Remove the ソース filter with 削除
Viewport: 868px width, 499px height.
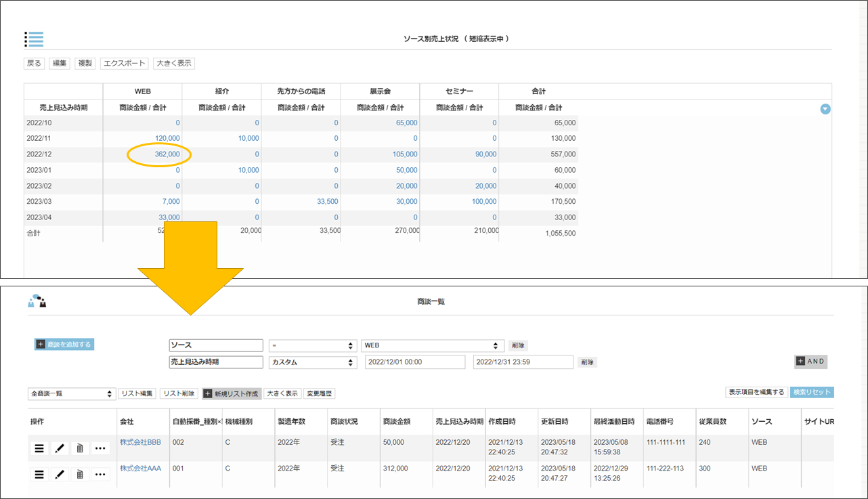click(517, 345)
